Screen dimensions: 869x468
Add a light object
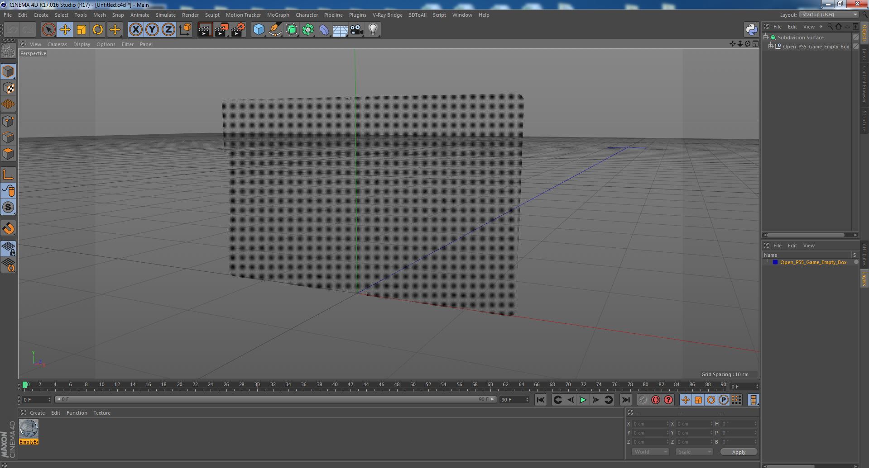(x=373, y=30)
